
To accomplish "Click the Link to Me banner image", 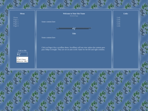I will coord(22,54).
